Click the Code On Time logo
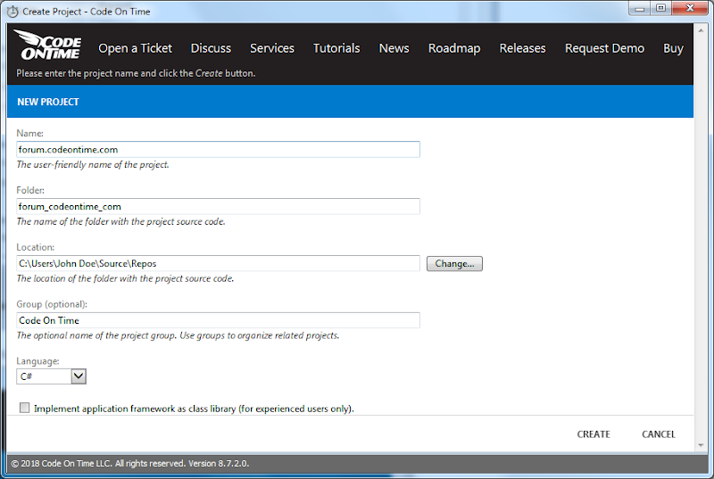The image size is (714, 479). [48, 45]
